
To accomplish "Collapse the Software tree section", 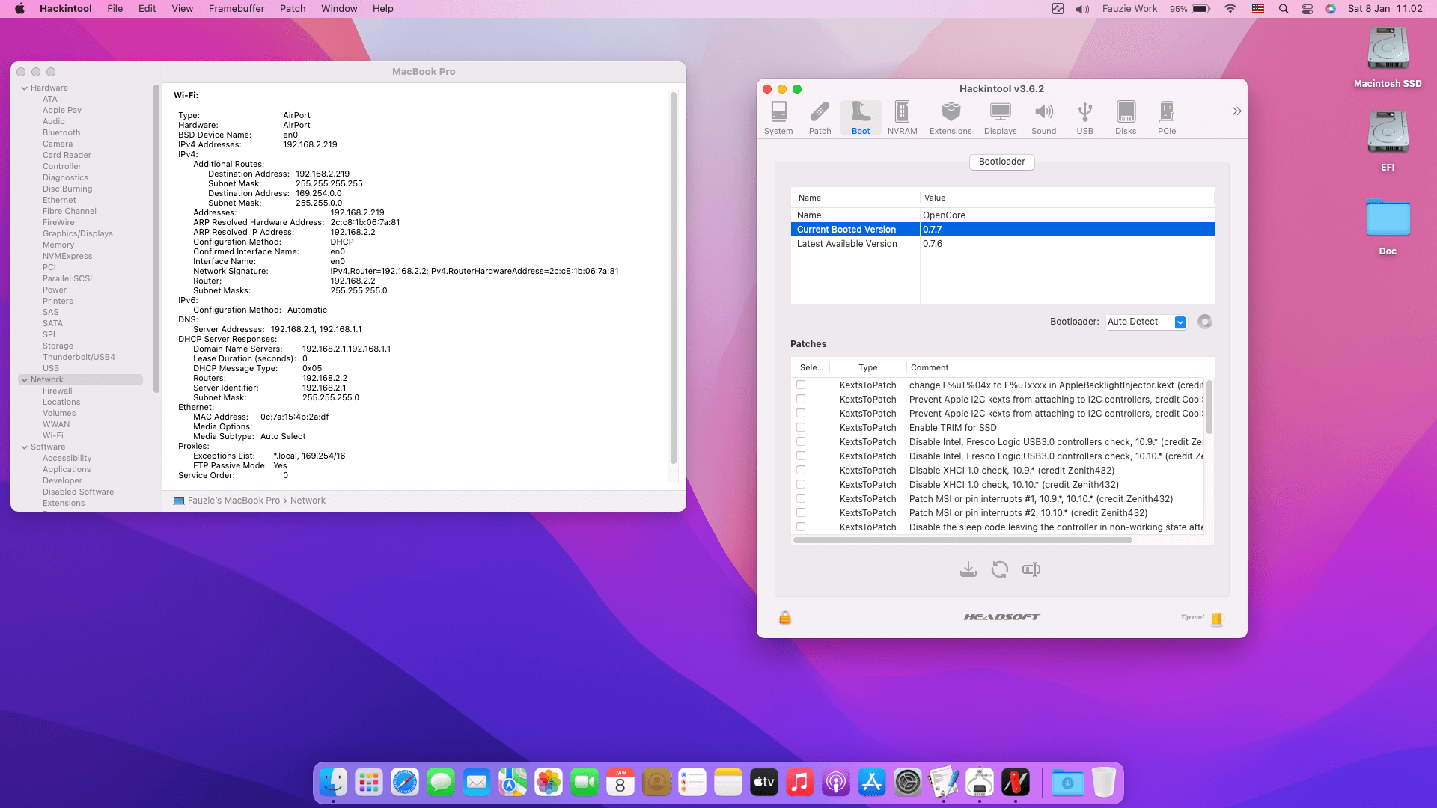I will tap(25, 447).
